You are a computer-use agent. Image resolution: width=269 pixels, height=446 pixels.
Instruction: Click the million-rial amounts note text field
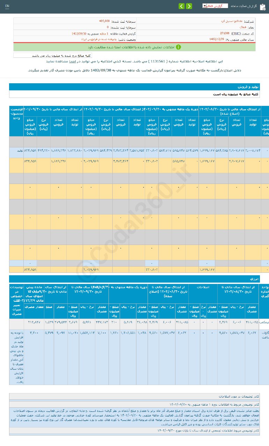tap(52, 55)
